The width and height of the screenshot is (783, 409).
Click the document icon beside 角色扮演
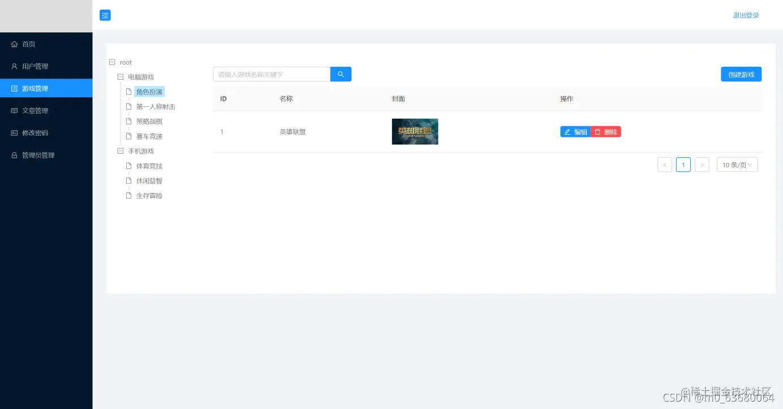click(128, 91)
